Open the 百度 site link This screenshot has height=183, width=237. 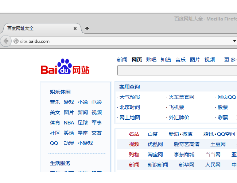point(153,134)
